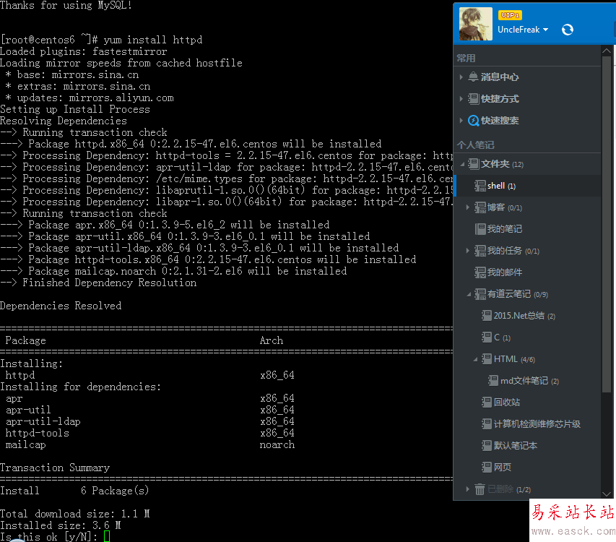Click the 网页 notebook icon
This screenshot has width=616, height=542.
click(487, 467)
